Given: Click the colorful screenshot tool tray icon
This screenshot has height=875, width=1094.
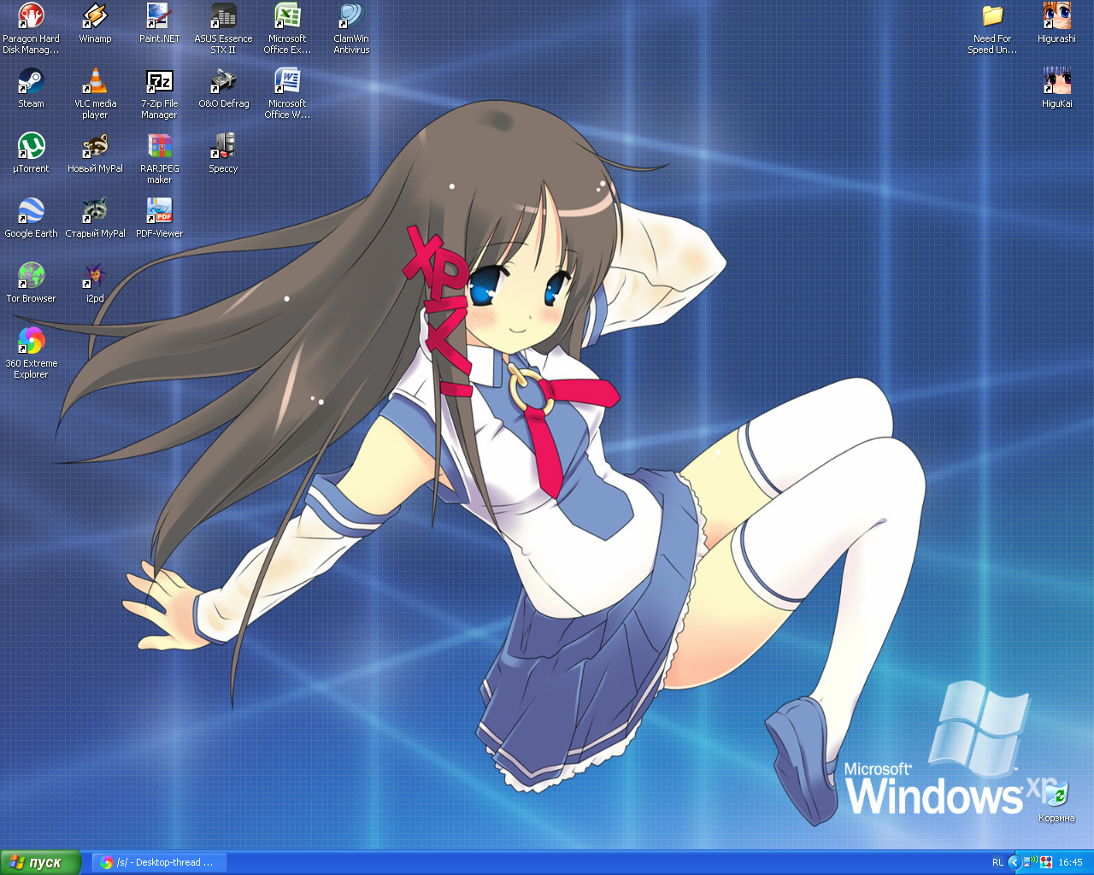Looking at the screenshot, I should (1046, 862).
